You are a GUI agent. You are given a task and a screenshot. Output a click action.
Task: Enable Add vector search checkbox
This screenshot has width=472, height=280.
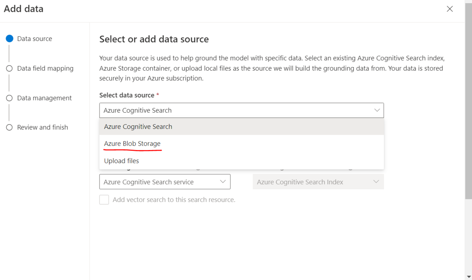pos(104,199)
